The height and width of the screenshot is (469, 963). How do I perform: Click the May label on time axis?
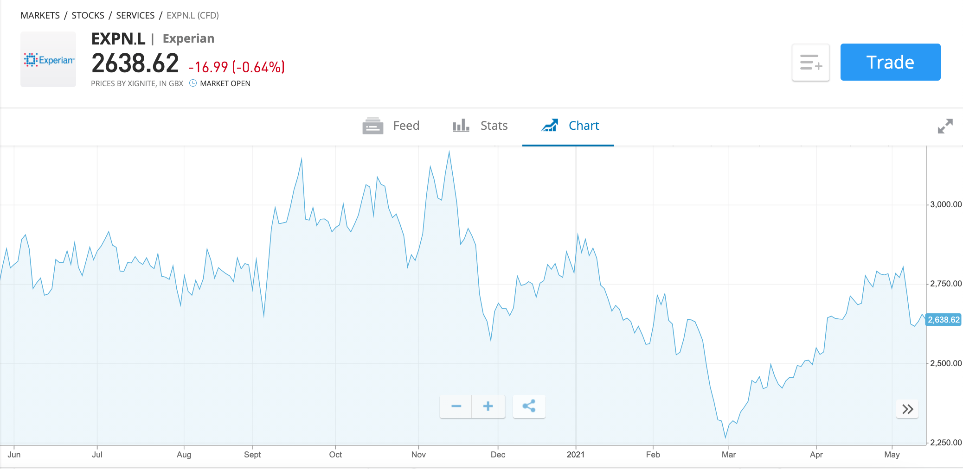coord(892,455)
